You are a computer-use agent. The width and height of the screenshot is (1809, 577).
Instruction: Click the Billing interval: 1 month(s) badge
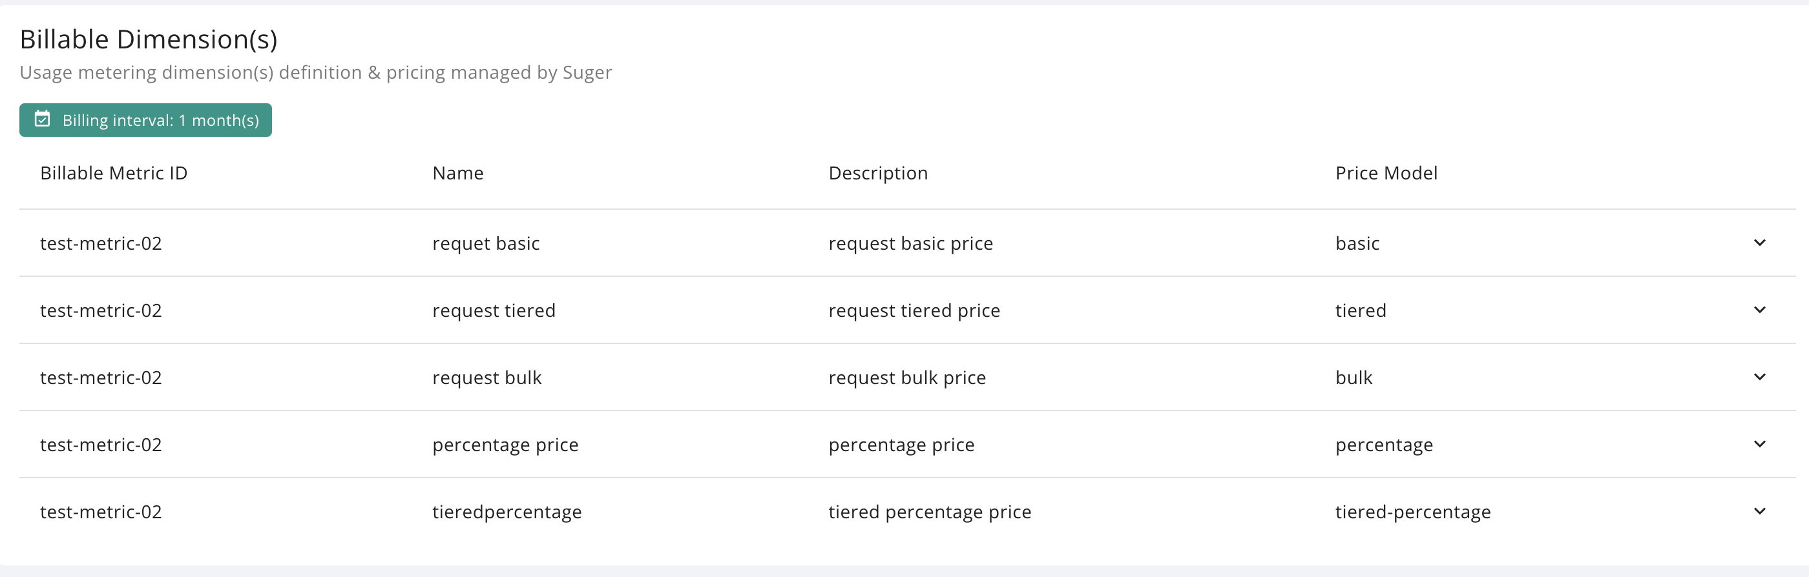tap(145, 120)
